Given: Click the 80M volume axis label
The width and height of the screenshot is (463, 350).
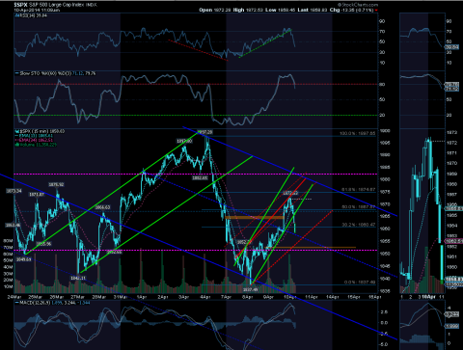Looking at the screenshot, I should [8, 241].
